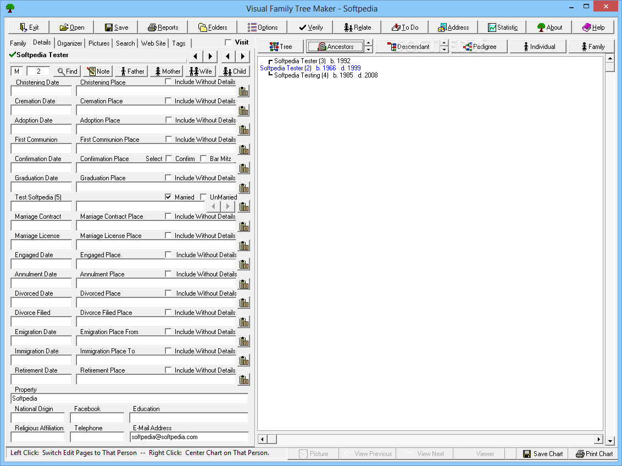Open the Organizer tab
This screenshot has width=622, height=466.
[69, 43]
